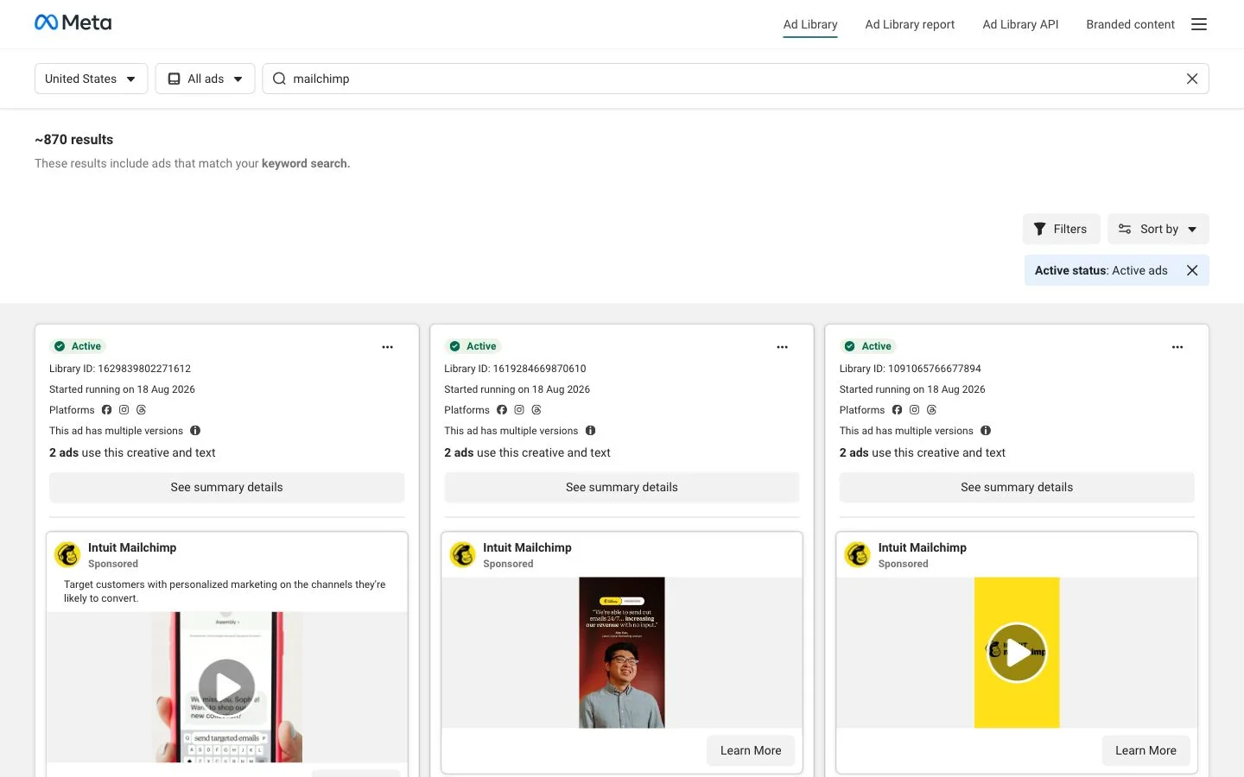Open the United States country dropdown
The height and width of the screenshot is (777, 1244).
[x=91, y=79]
